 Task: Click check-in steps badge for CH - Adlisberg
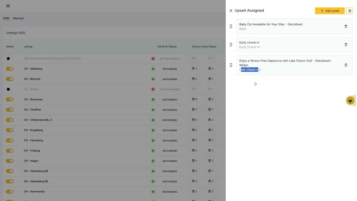coord(195,69)
